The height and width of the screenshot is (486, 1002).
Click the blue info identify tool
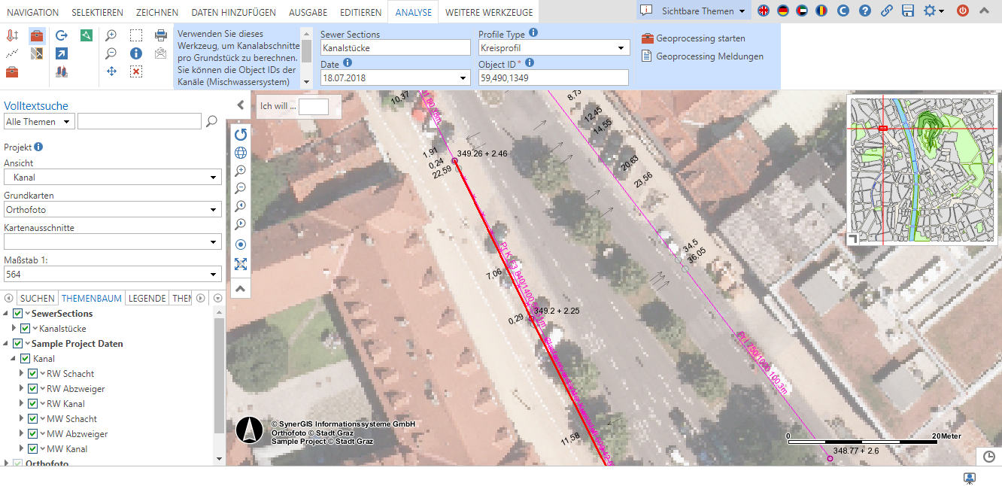coord(136,53)
